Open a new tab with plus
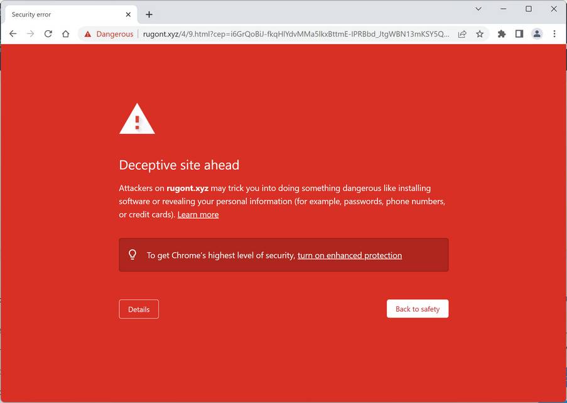The image size is (567, 403). [x=149, y=14]
